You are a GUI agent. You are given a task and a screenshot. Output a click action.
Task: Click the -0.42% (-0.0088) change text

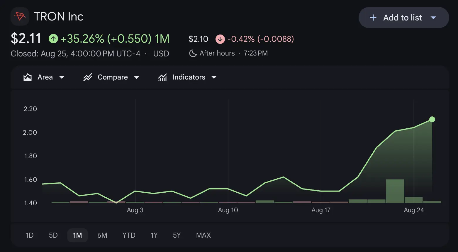[261, 39]
